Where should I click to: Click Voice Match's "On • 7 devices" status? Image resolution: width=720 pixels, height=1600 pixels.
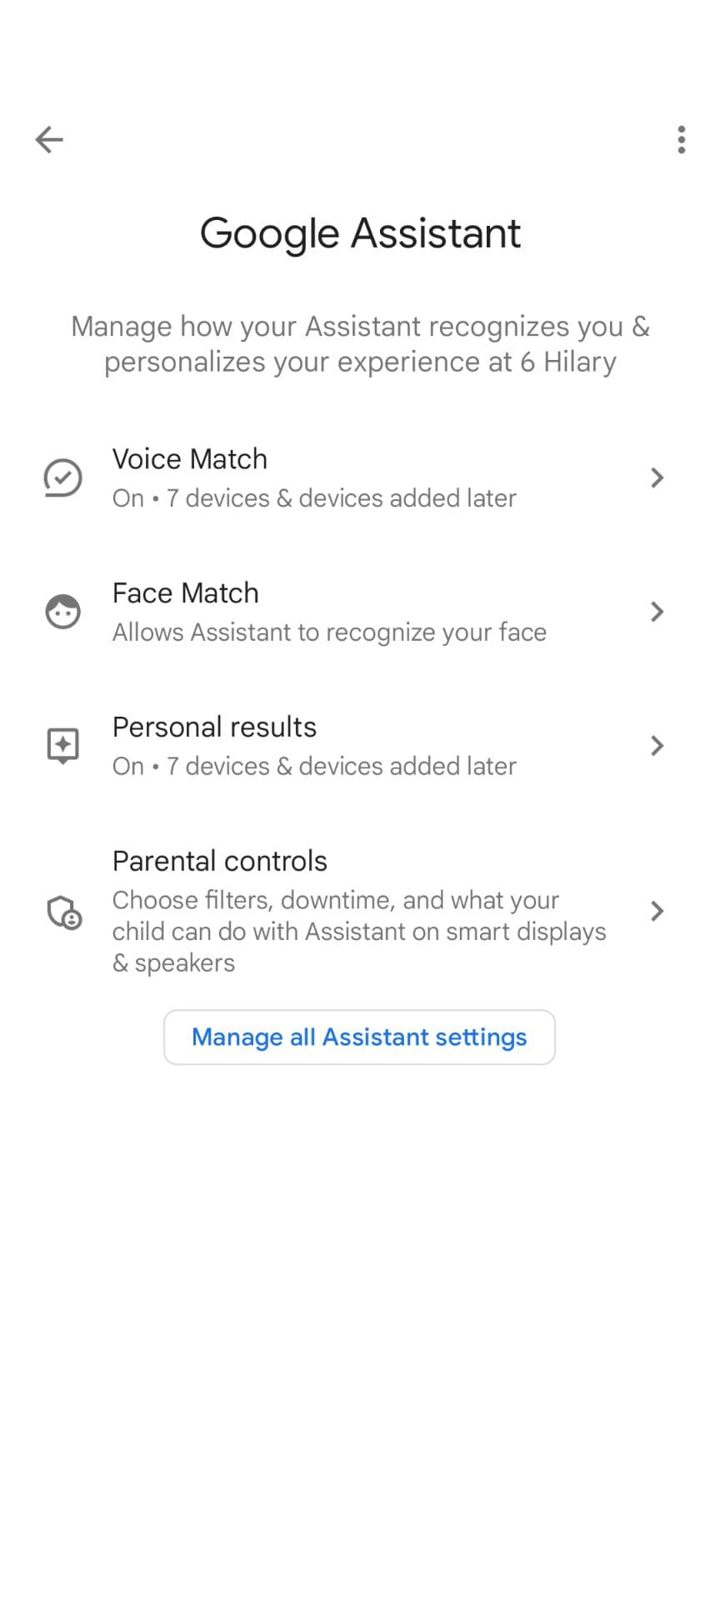(x=314, y=498)
